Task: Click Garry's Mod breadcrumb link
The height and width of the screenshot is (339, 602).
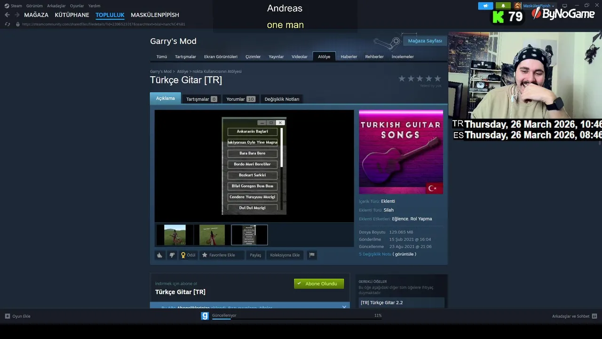Action: tap(161, 72)
